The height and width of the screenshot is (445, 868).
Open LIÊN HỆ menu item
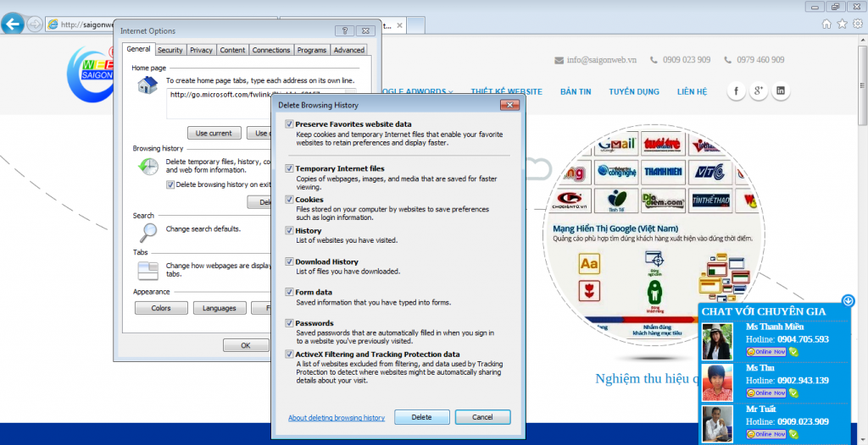tap(692, 91)
